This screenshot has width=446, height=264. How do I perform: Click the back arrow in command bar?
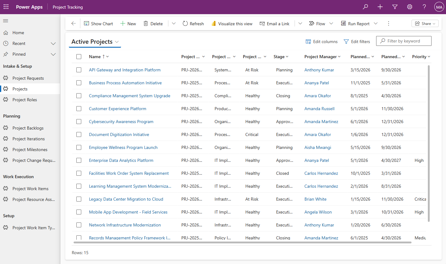tap(74, 23)
